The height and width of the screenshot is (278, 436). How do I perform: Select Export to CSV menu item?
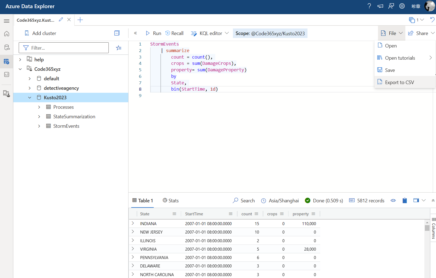[x=399, y=82]
